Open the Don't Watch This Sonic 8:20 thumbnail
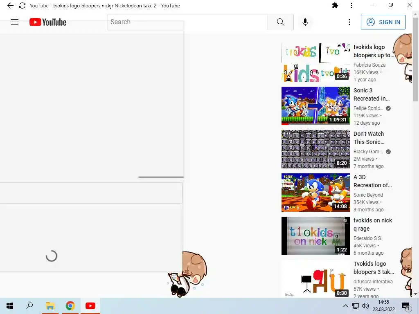The image size is (419, 314). click(315, 149)
